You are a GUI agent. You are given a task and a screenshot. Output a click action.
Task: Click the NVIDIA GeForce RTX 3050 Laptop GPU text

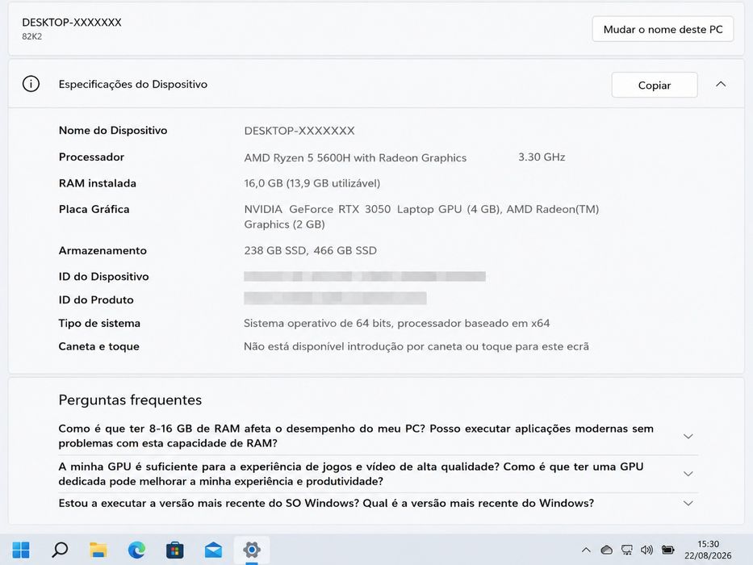[353, 210]
